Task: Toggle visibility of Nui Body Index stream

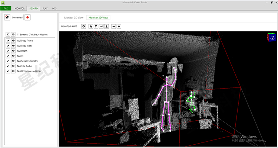Action: coord(13,46)
